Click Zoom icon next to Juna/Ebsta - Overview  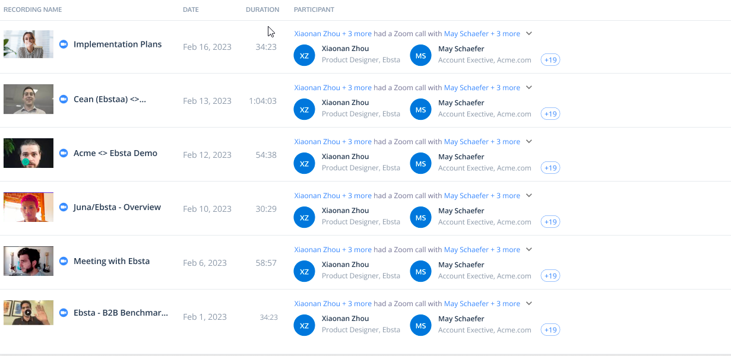click(64, 207)
